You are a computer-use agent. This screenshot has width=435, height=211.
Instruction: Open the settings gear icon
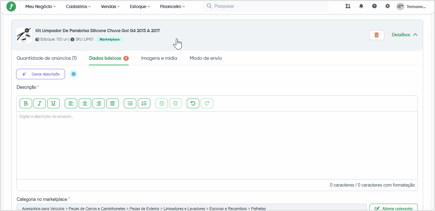point(387,6)
